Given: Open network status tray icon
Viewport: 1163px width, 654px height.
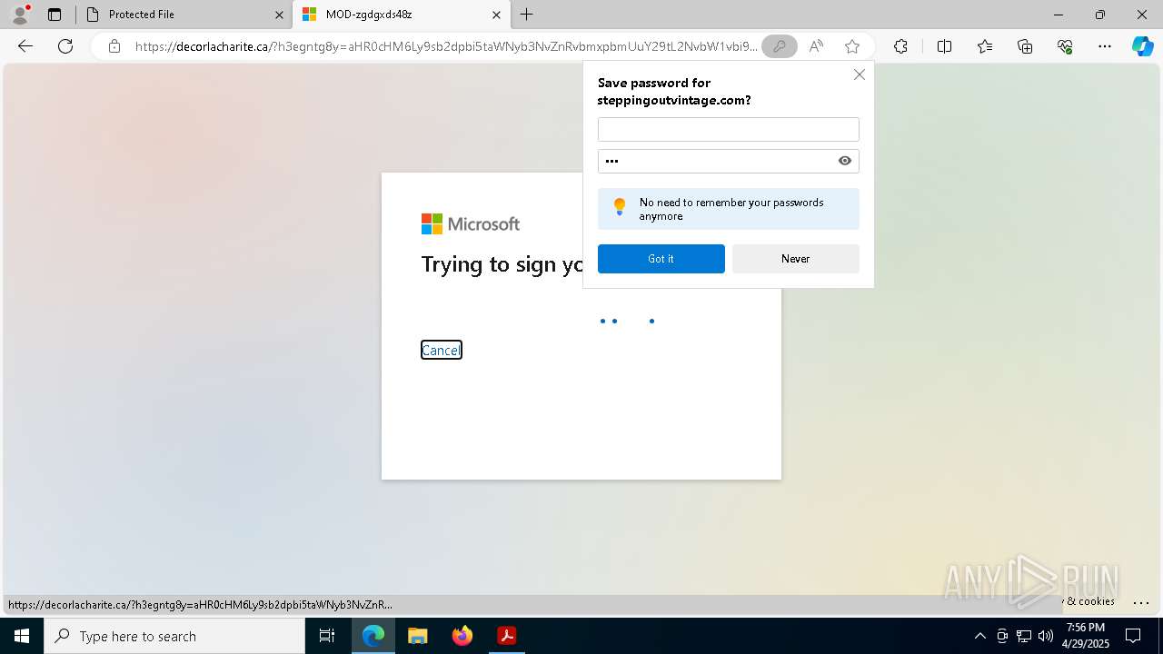Looking at the screenshot, I should (1024, 636).
